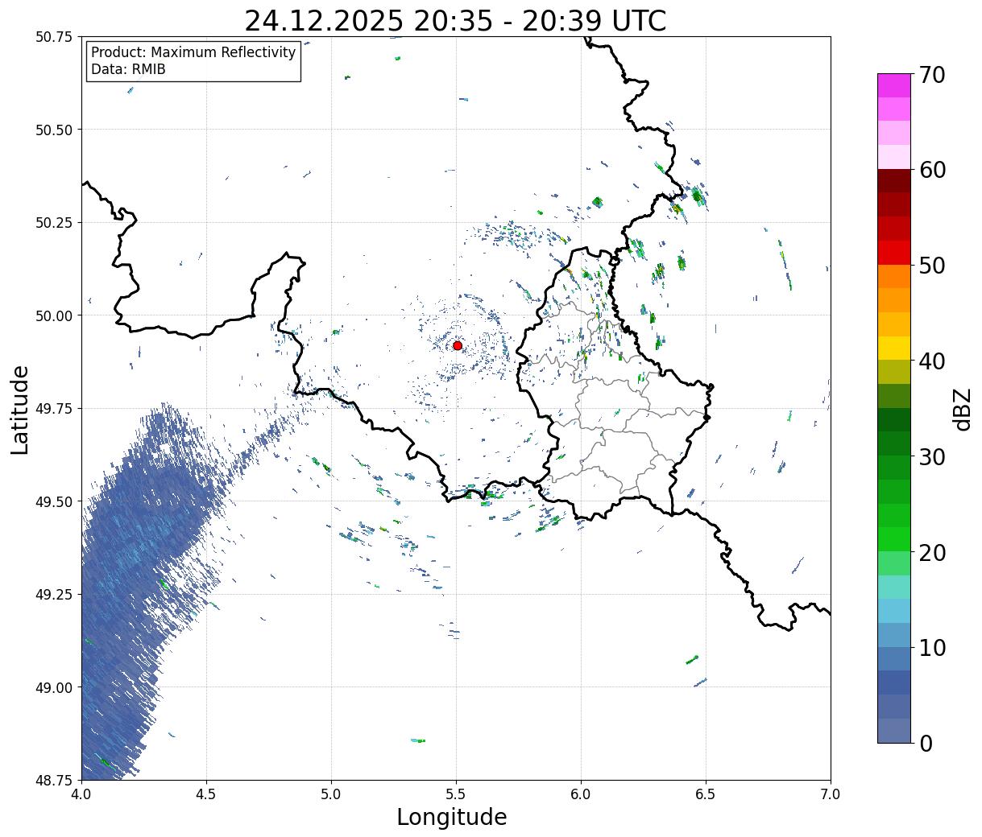
Task: Click the colorbar tick label 10
Action: 931,648
